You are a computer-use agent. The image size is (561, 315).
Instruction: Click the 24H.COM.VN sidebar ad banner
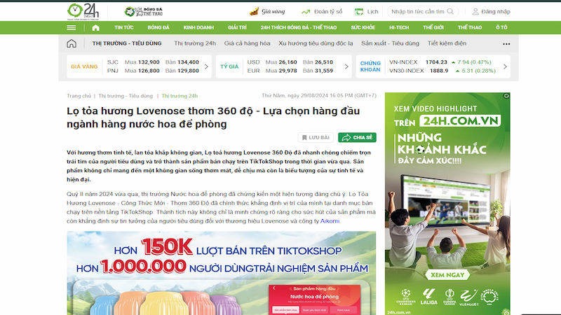(x=447, y=204)
